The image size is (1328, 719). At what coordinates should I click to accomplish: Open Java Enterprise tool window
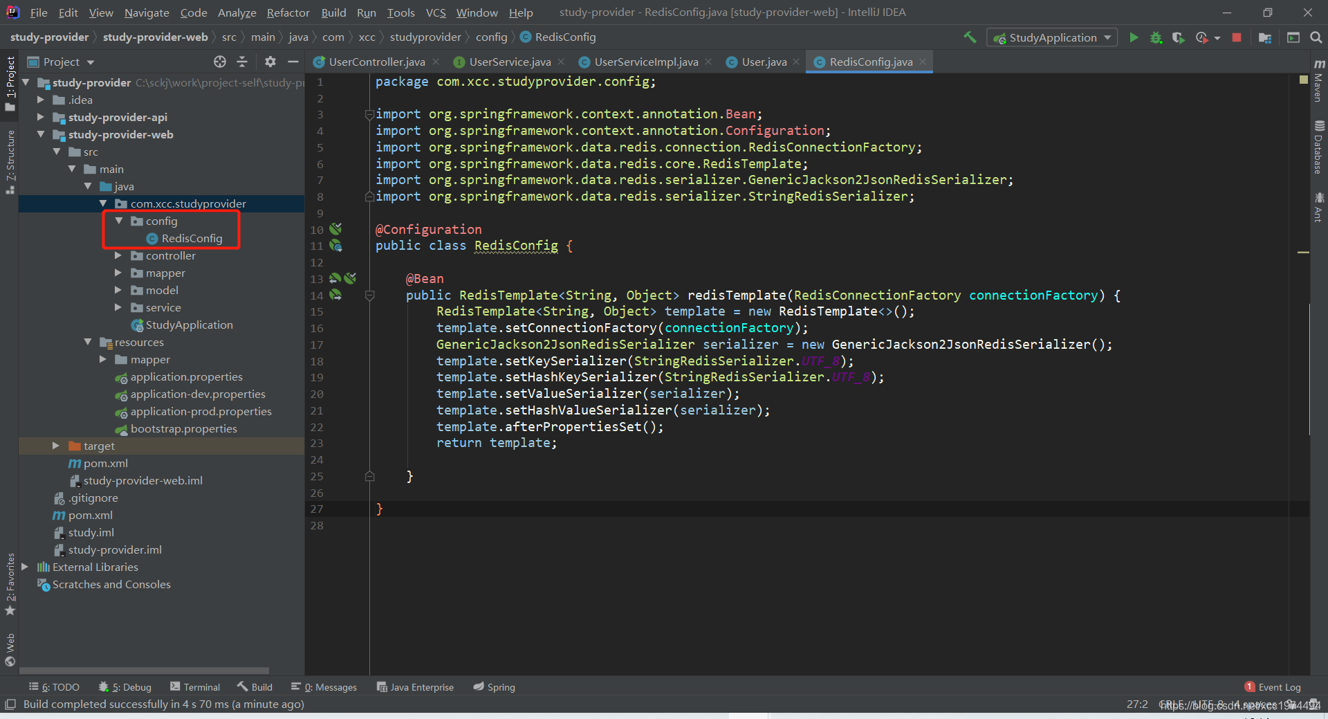click(415, 687)
